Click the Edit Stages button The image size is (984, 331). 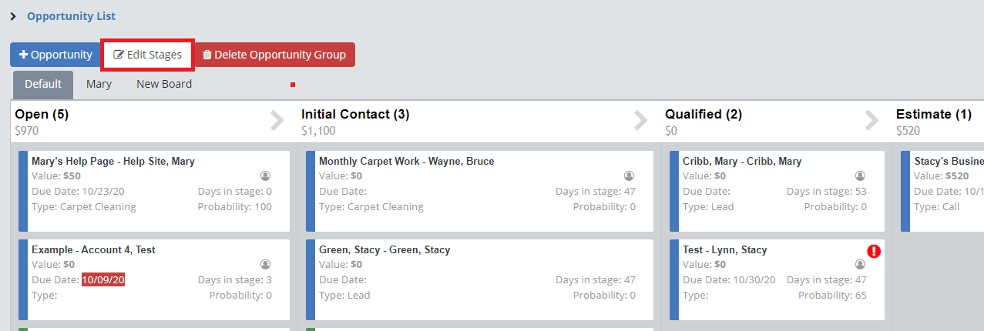pos(148,55)
